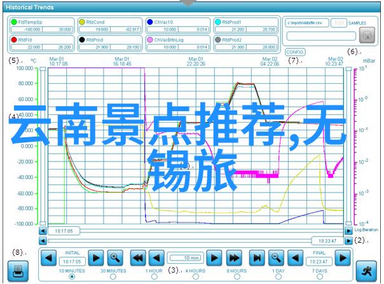Click FldTempSp minimum value -100.000
The height and width of the screenshot is (284, 384).
(x=27, y=29)
